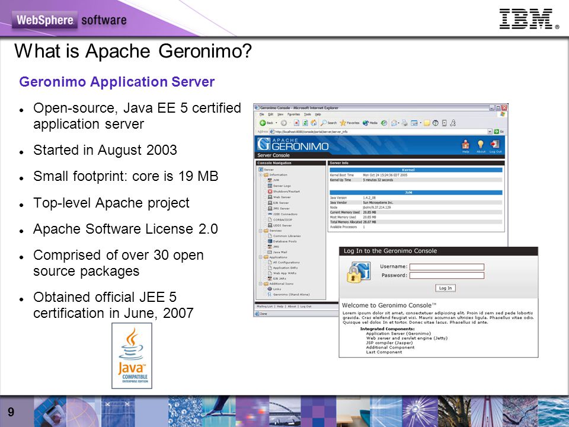Open the Favorites menu in menu bar
Viewport: 569px width, 427px height.
tap(294, 114)
